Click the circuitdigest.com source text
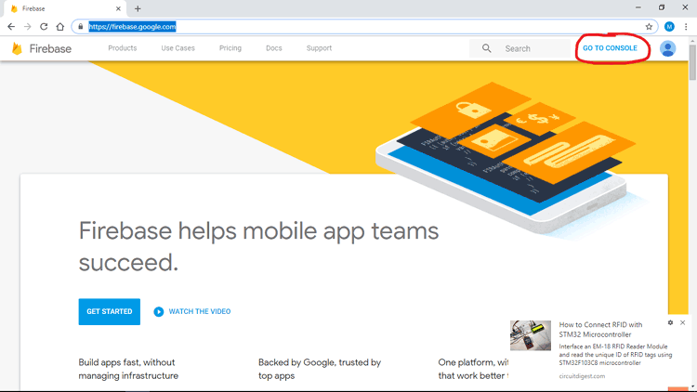This screenshot has width=697, height=392. point(582,376)
